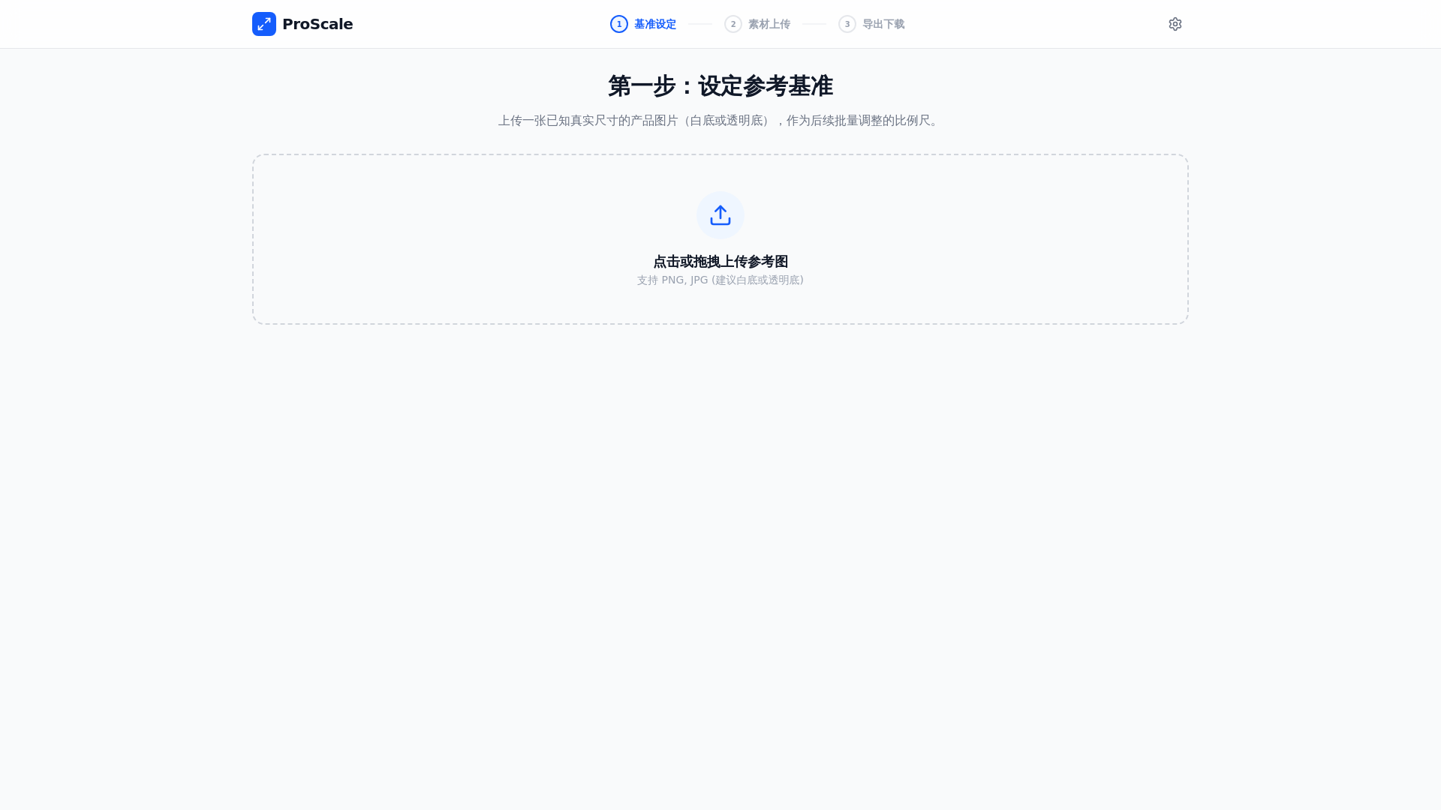Select step 3 导出下载
Image resolution: width=1441 pixels, height=810 pixels.
pos(871,24)
